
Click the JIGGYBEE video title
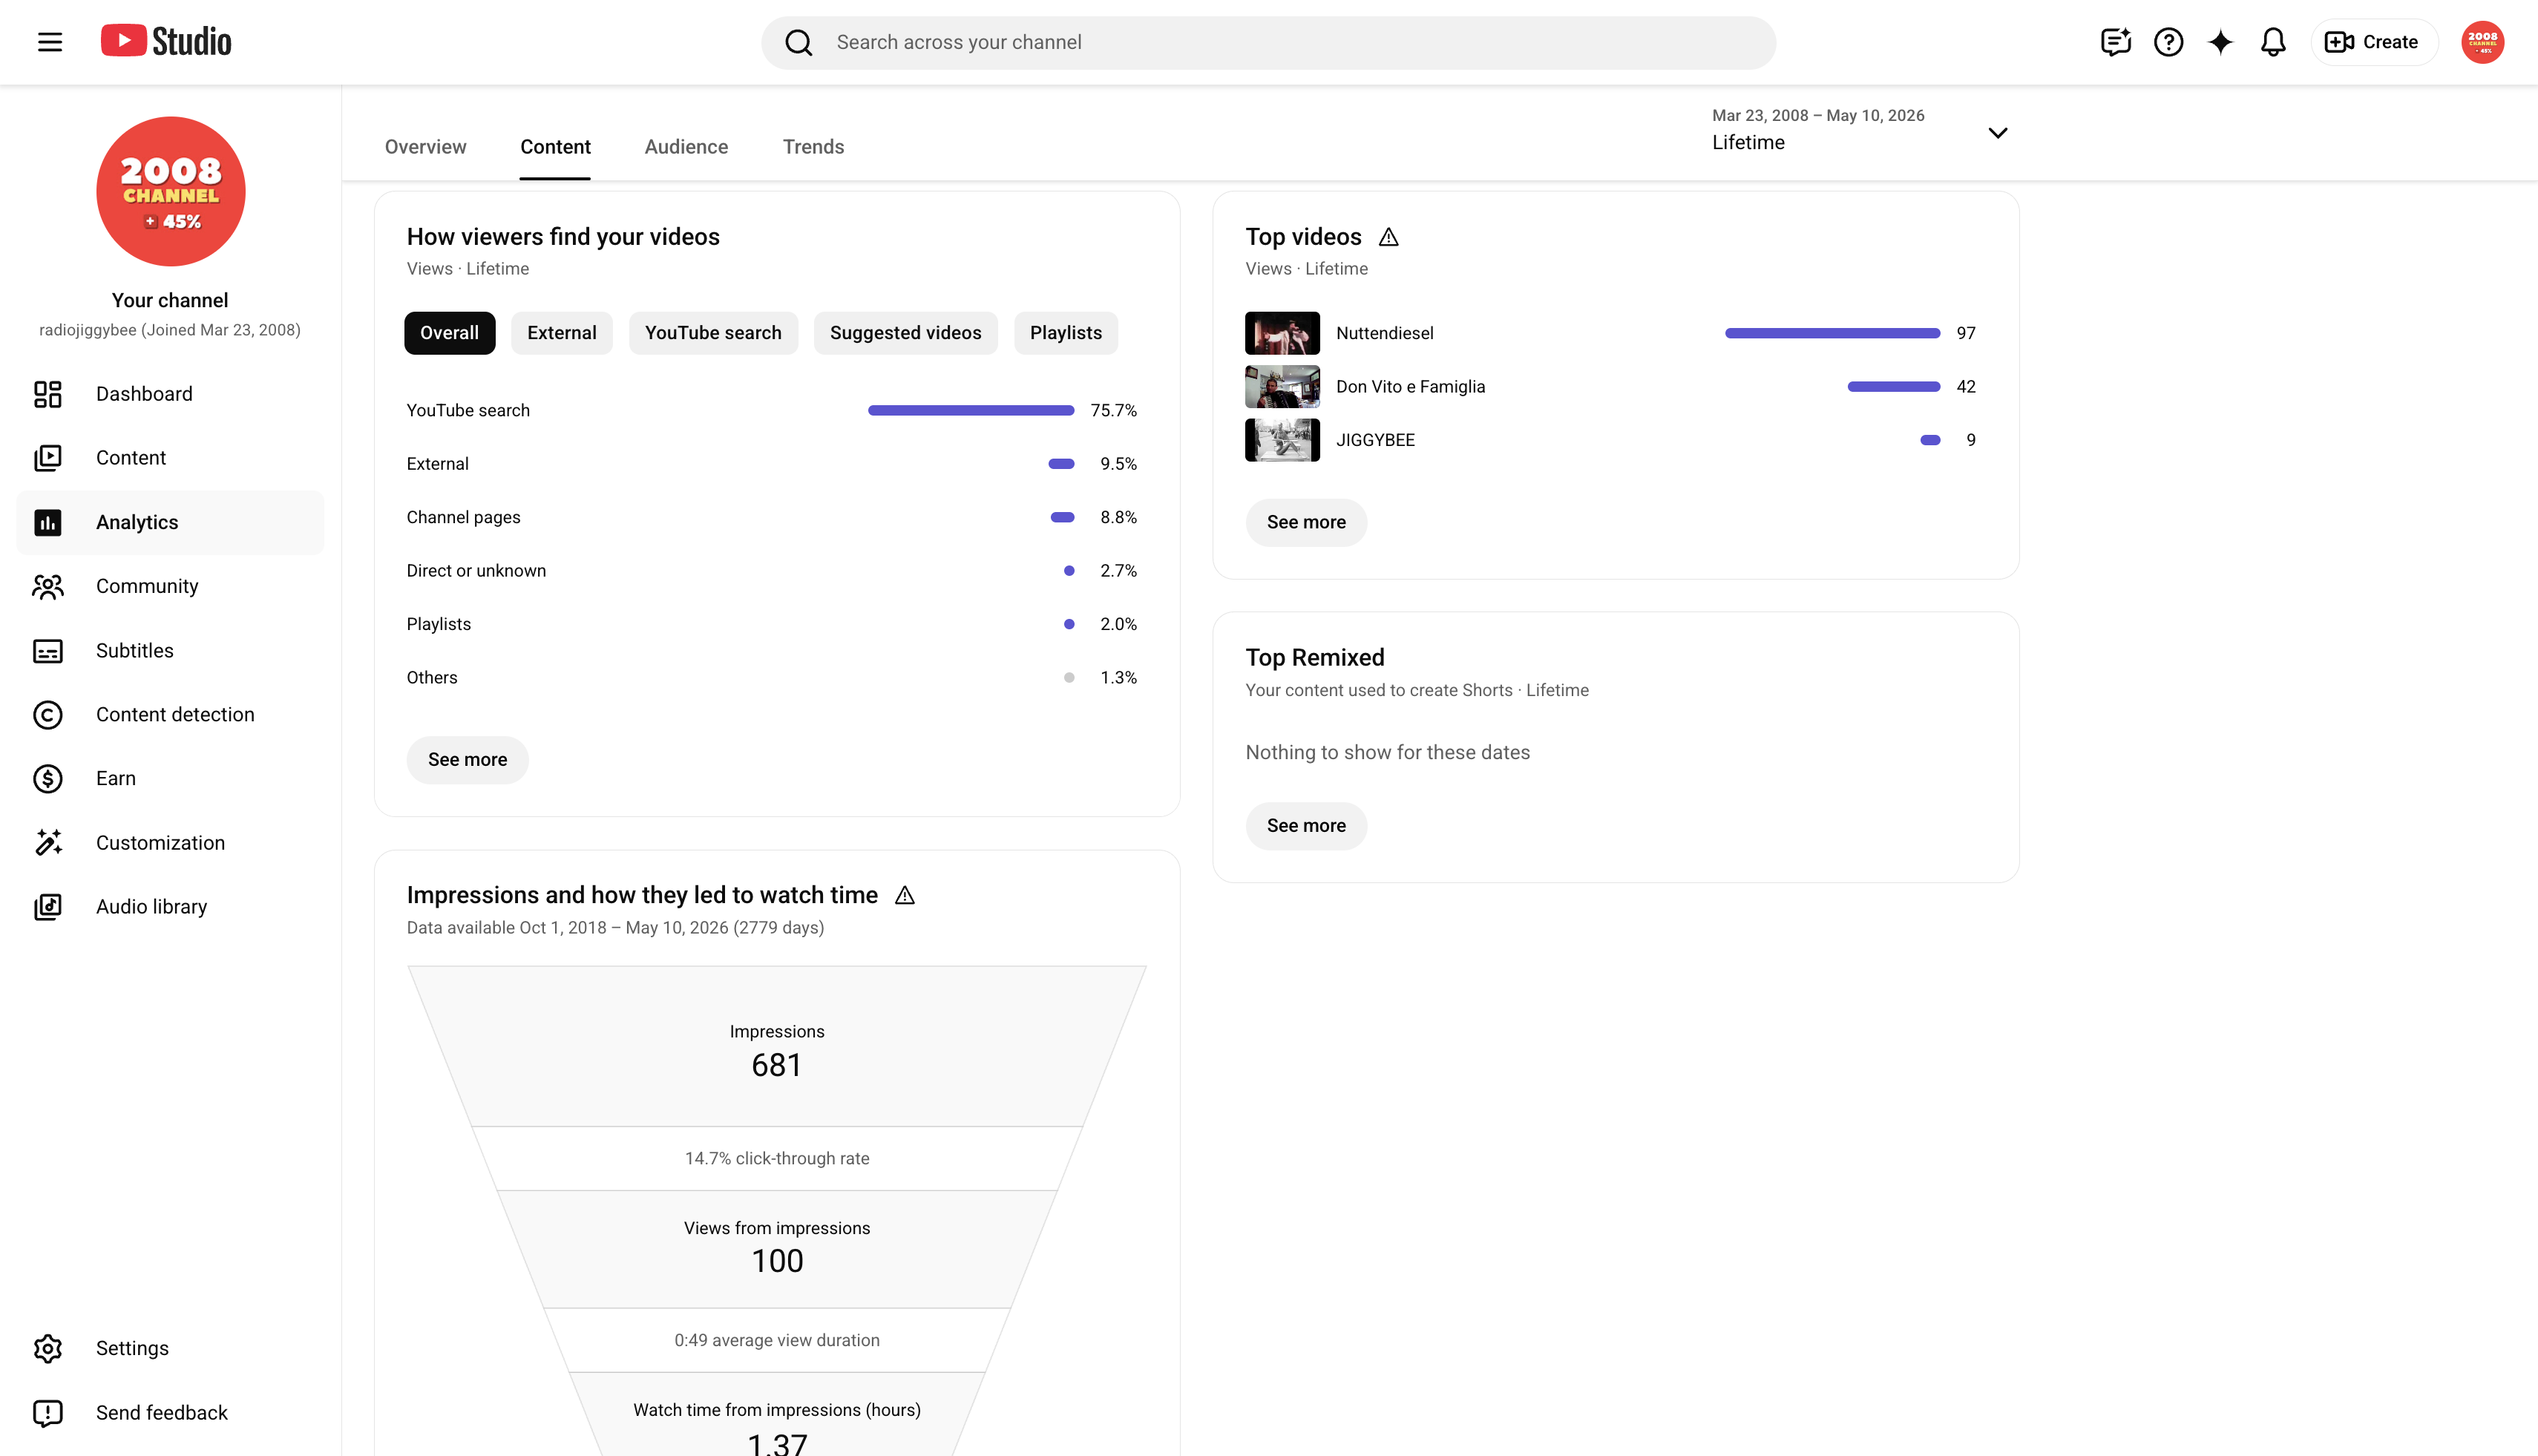[1375, 440]
